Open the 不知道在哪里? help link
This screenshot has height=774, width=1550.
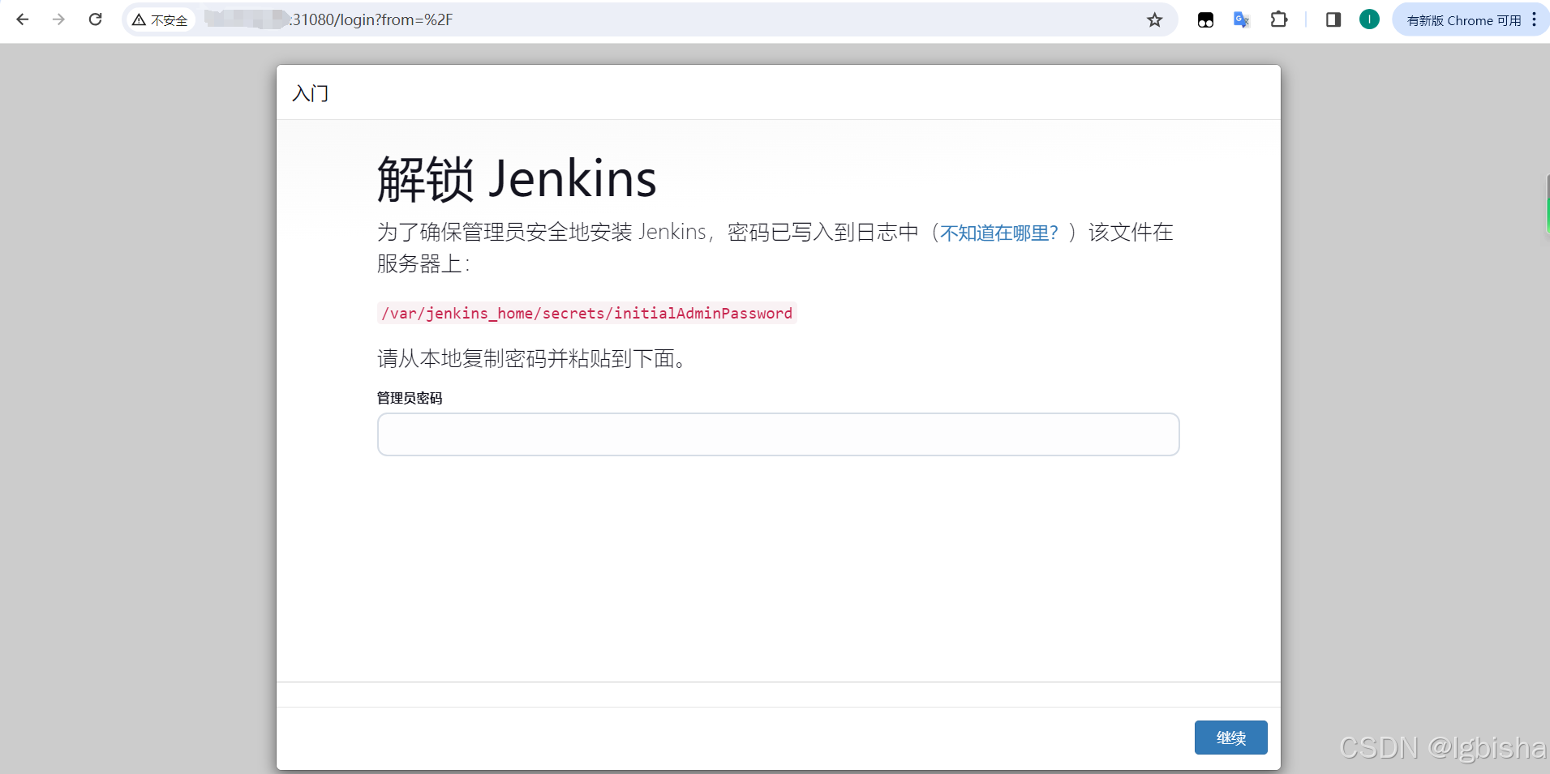pyautogui.click(x=998, y=233)
